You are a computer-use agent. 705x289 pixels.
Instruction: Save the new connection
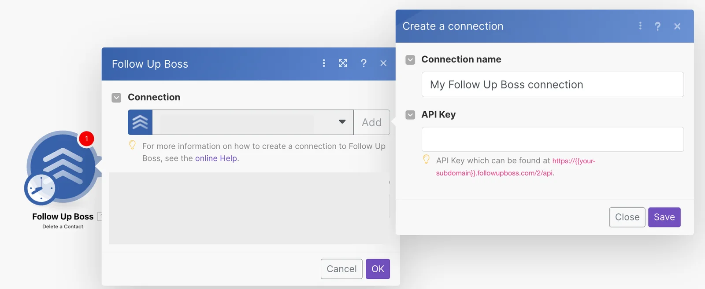pos(664,217)
